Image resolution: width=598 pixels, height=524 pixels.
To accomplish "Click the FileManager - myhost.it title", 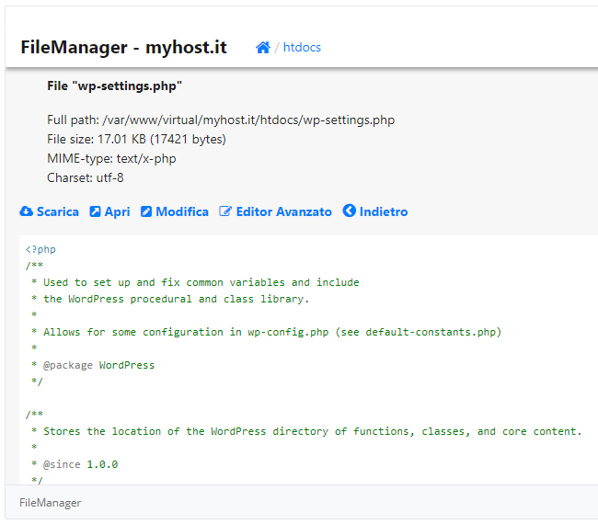I will click(x=123, y=47).
